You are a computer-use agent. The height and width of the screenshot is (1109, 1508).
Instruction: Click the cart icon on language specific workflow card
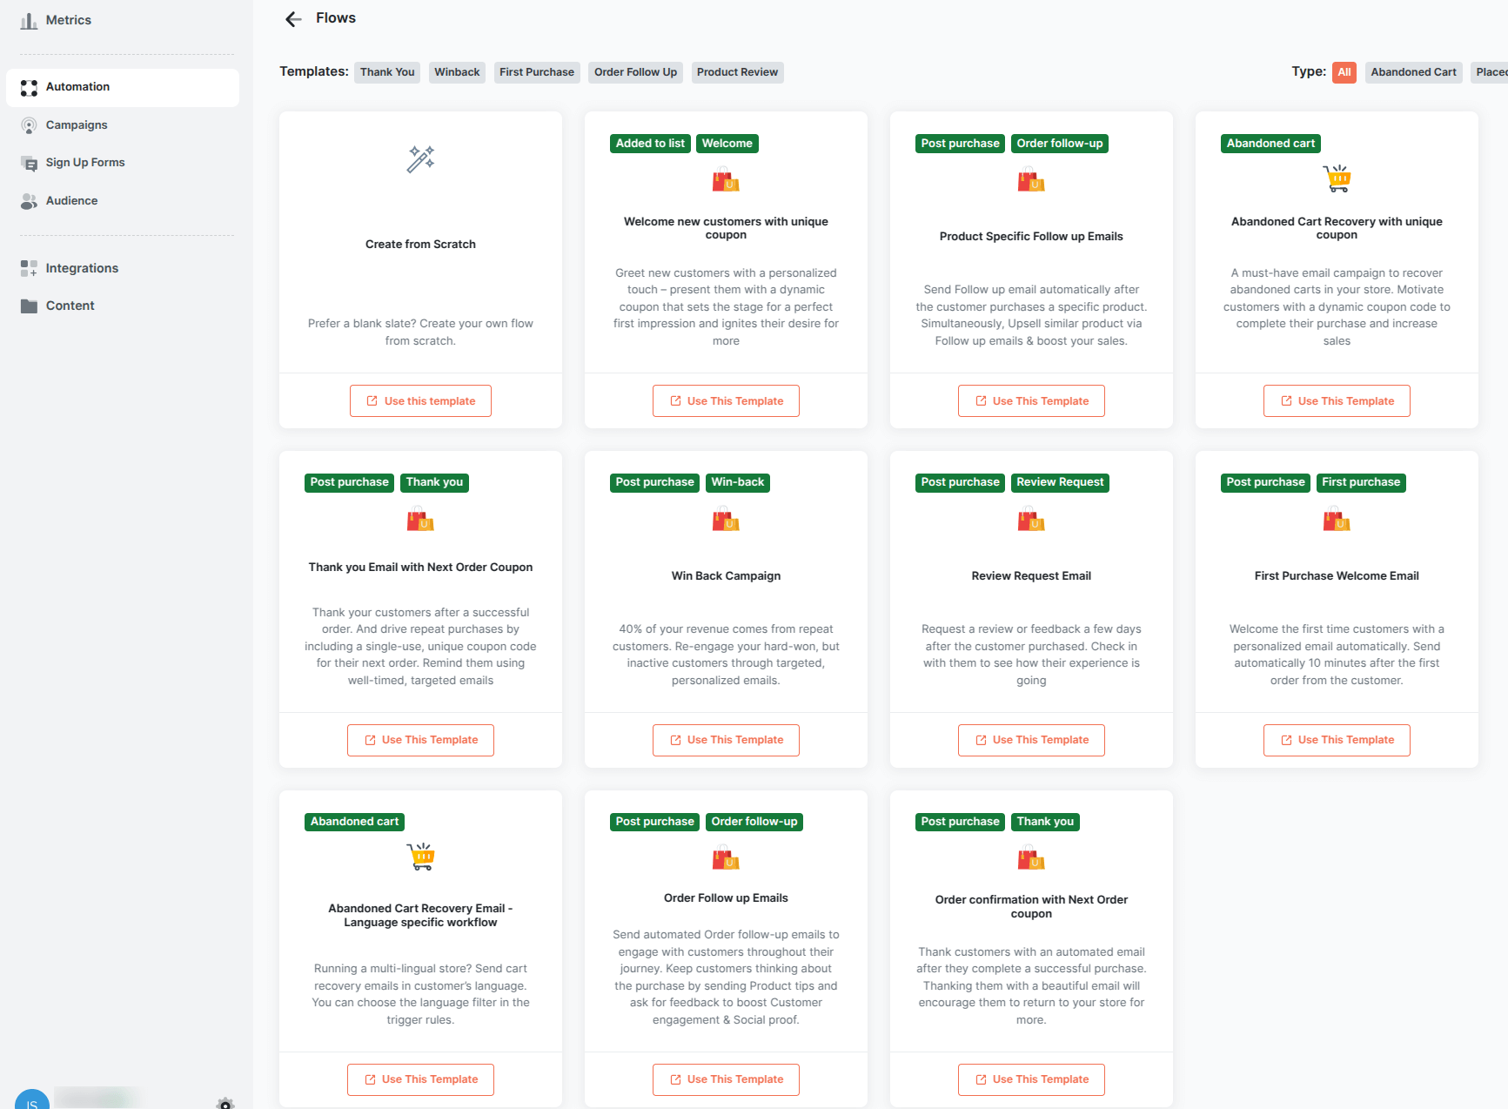tap(420, 856)
